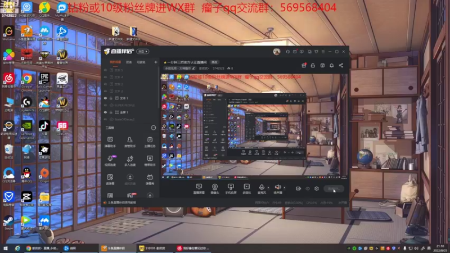Click the share icon in room header
This screenshot has height=253, width=450.
click(x=341, y=65)
